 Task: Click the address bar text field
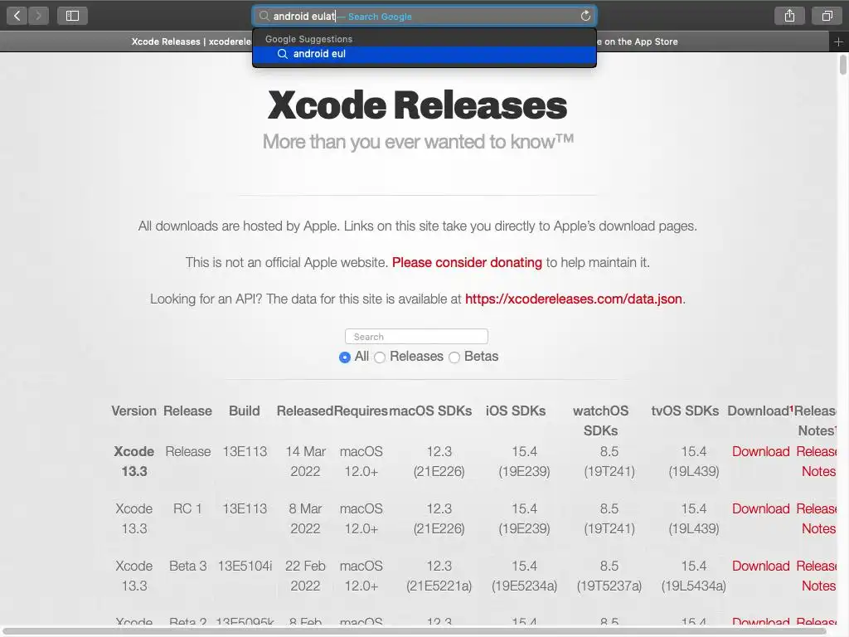[x=424, y=17]
